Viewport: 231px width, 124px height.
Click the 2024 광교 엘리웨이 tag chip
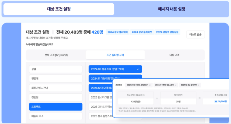coord(117,32)
